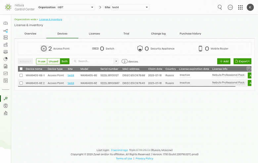Screen dimensions: 258x163
Task: Open the apps grid icon
Action: pyautogui.click(x=240, y=7)
